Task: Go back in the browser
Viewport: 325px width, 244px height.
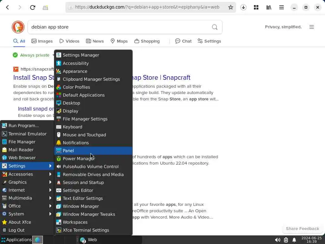Action: click(8, 8)
